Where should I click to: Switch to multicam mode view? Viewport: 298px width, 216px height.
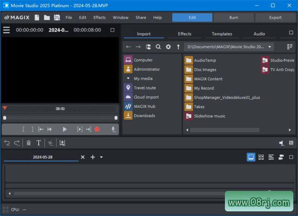pyautogui.click(x=281, y=157)
